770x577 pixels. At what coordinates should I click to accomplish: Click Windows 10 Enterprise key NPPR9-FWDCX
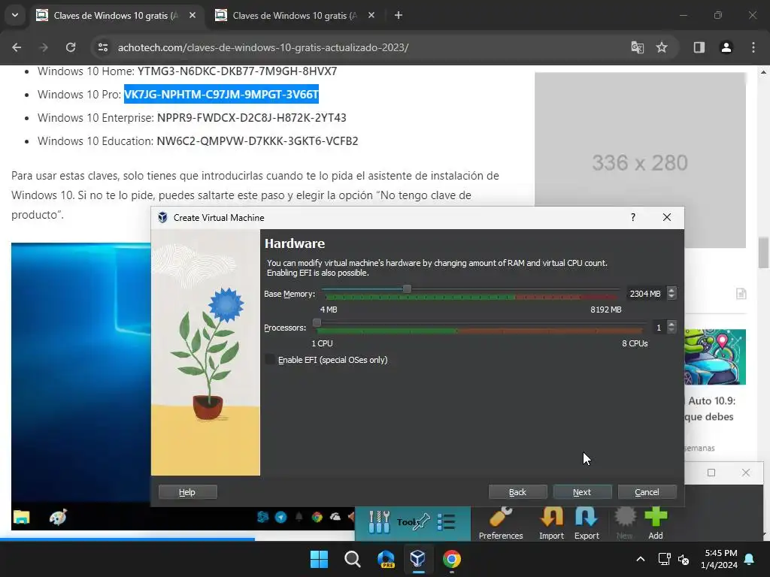click(251, 118)
